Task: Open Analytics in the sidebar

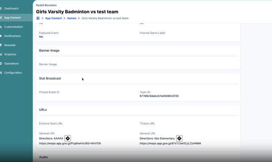Action: point(10,54)
